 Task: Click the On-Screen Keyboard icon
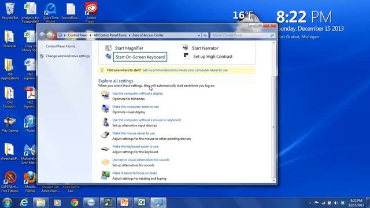(x=108, y=57)
